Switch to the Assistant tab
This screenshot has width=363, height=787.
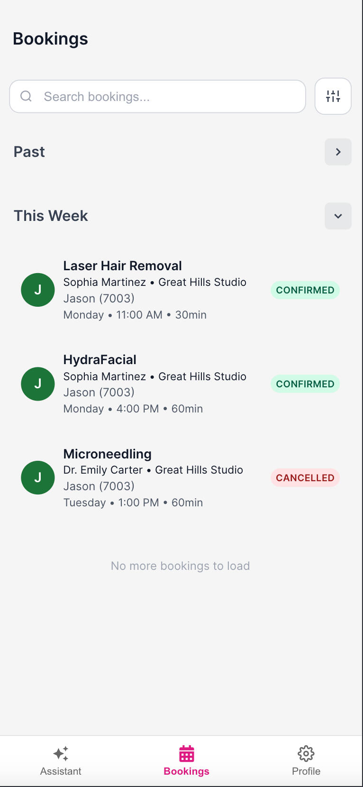(61, 771)
